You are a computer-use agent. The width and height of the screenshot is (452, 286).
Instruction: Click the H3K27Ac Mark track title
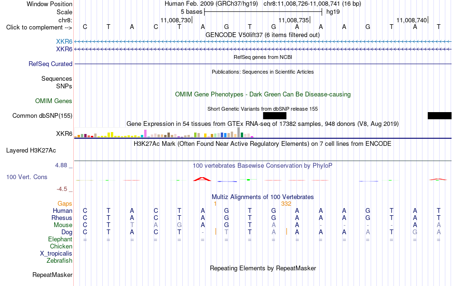click(x=263, y=144)
